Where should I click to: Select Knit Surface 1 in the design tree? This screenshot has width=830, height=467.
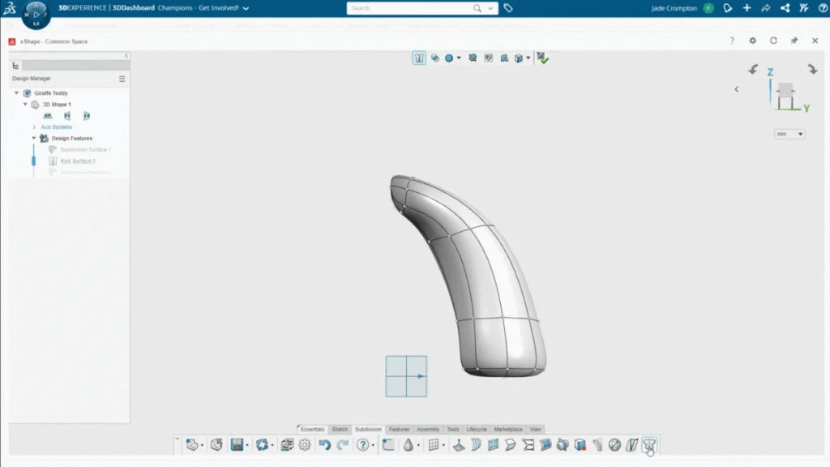[x=78, y=161]
